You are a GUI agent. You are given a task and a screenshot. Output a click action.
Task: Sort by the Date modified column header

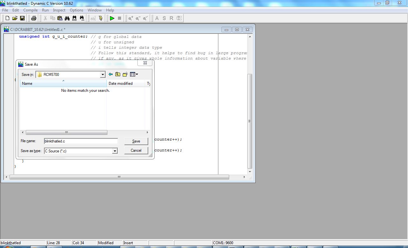(126, 84)
